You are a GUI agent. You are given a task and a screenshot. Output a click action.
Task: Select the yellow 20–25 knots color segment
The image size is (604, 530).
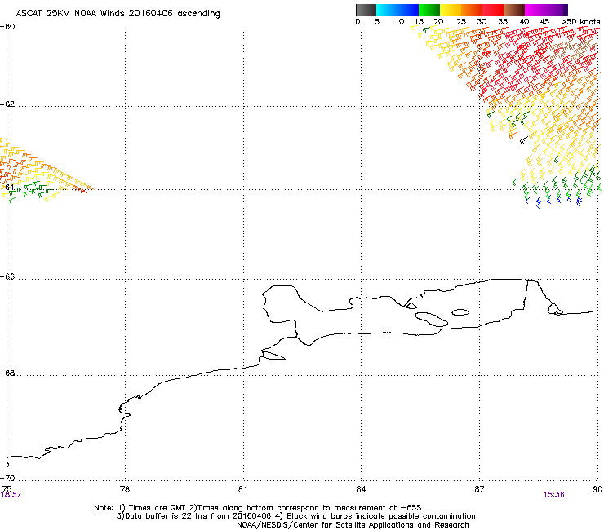click(x=451, y=10)
